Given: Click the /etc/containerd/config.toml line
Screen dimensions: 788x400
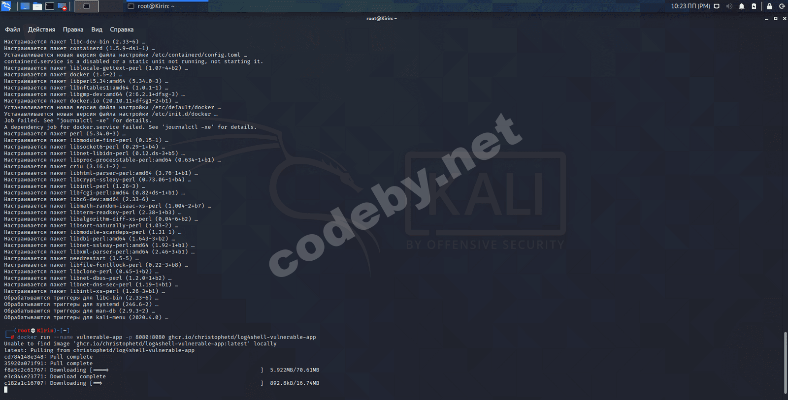Looking at the screenshot, I should coord(126,55).
